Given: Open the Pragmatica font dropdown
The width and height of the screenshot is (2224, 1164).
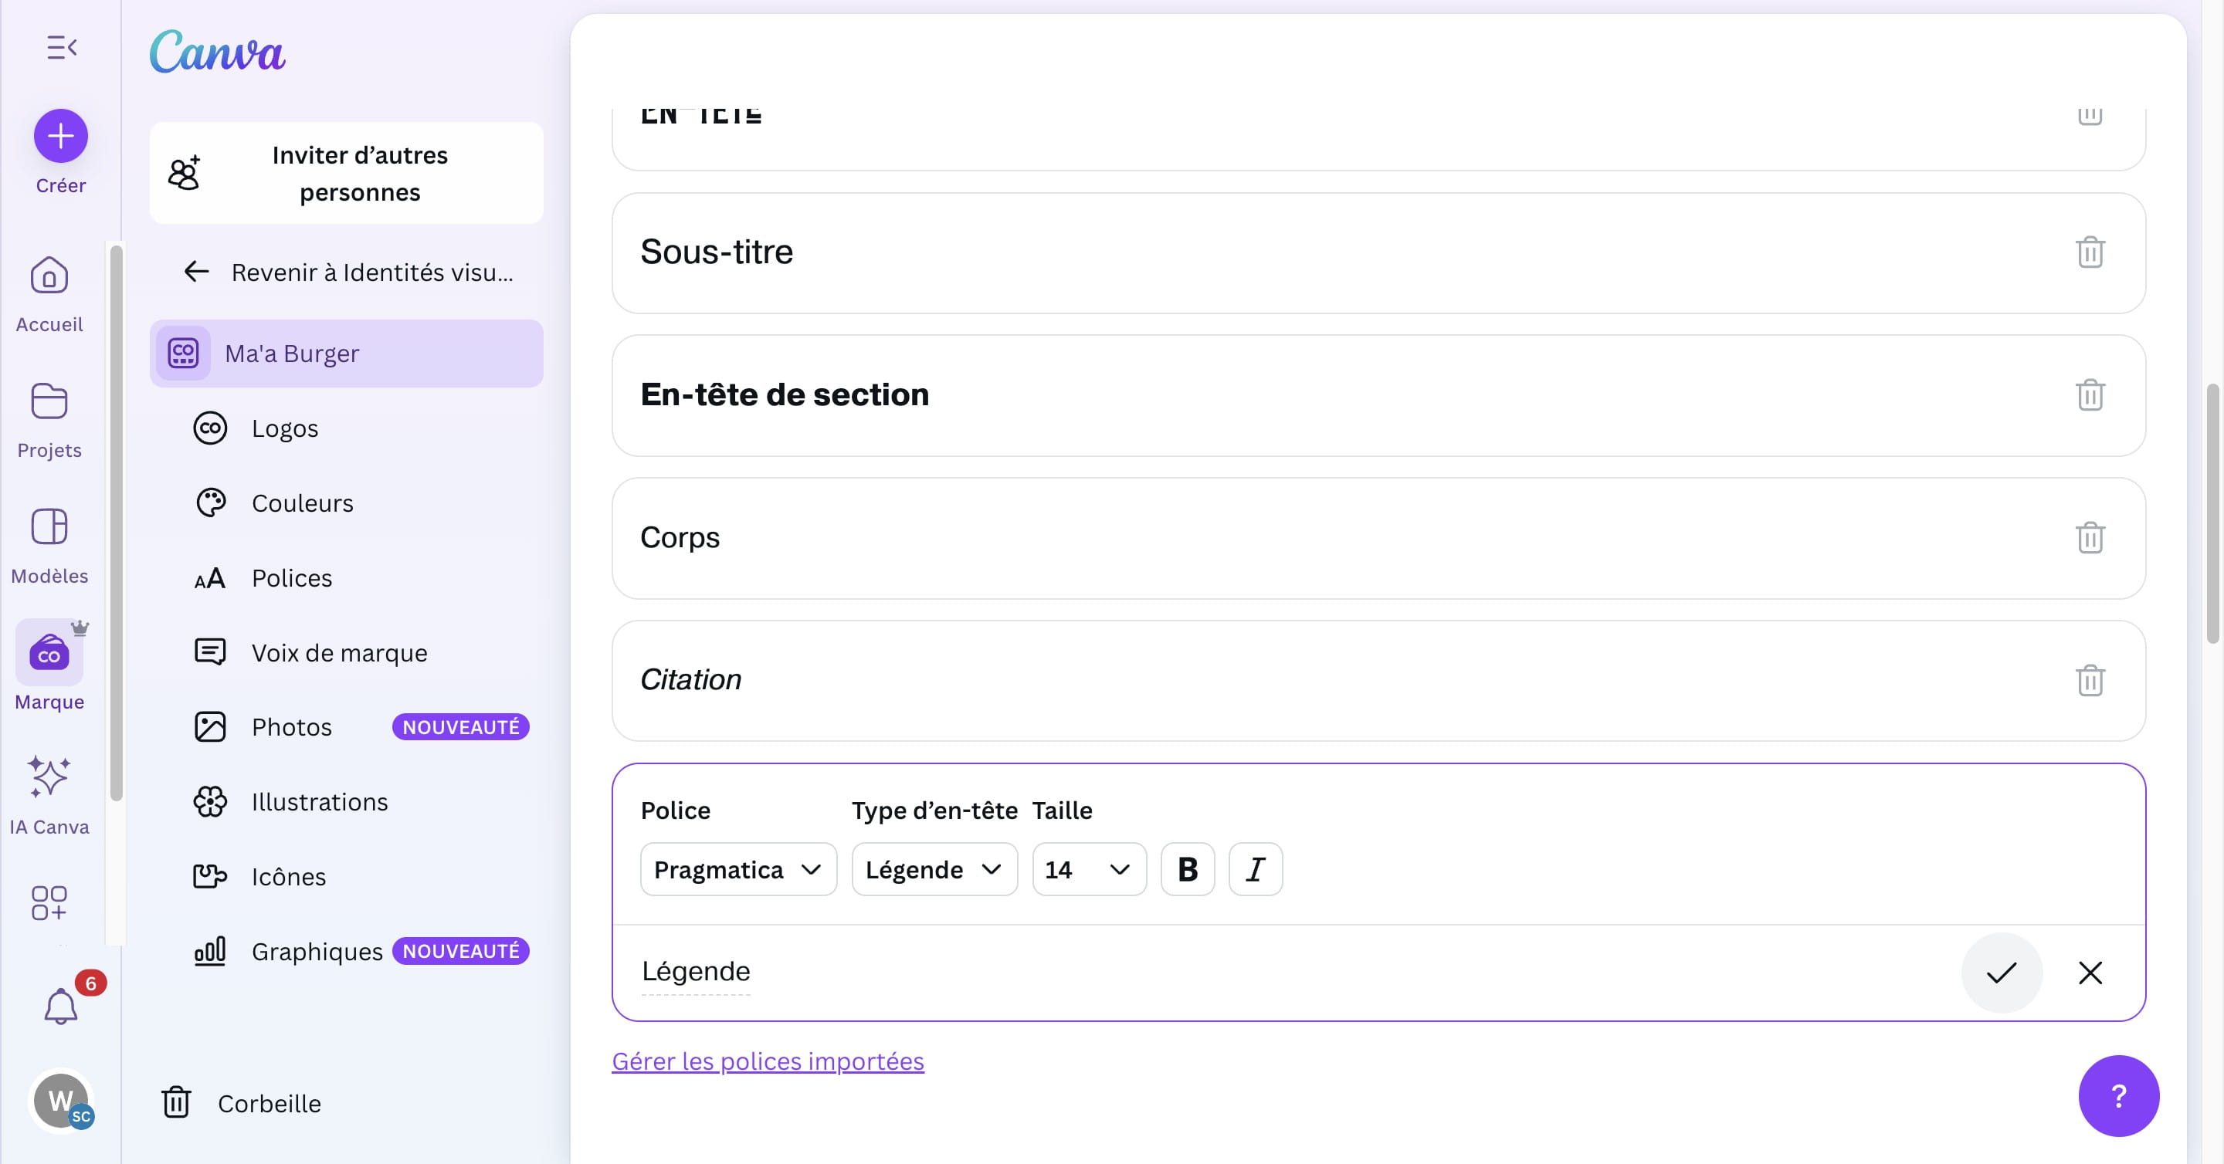Looking at the screenshot, I should tap(738, 869).
